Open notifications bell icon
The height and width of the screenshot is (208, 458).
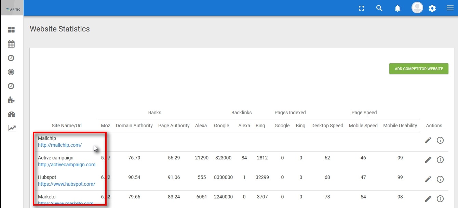click(x=398, y=8)
